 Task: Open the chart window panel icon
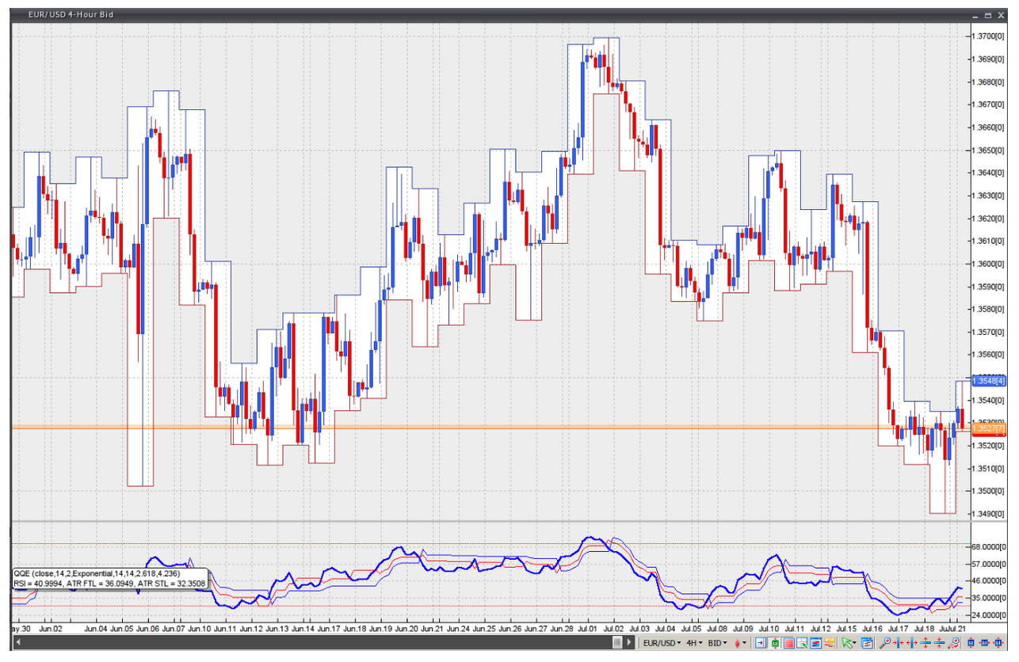815,642
